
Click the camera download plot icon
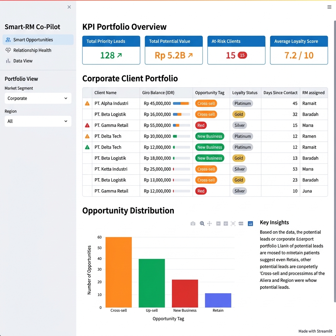tap(193, 223)
